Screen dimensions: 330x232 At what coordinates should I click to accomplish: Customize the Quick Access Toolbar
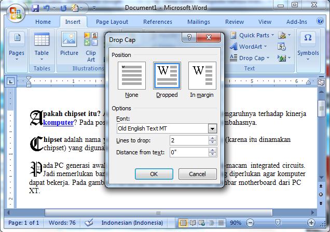coord(94,8)
